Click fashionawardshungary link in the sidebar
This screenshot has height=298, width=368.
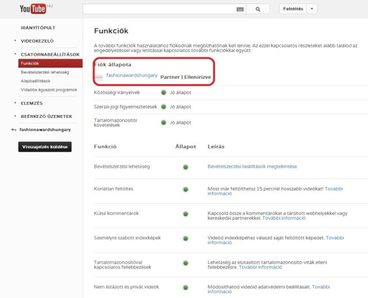(x=45, y=130)
